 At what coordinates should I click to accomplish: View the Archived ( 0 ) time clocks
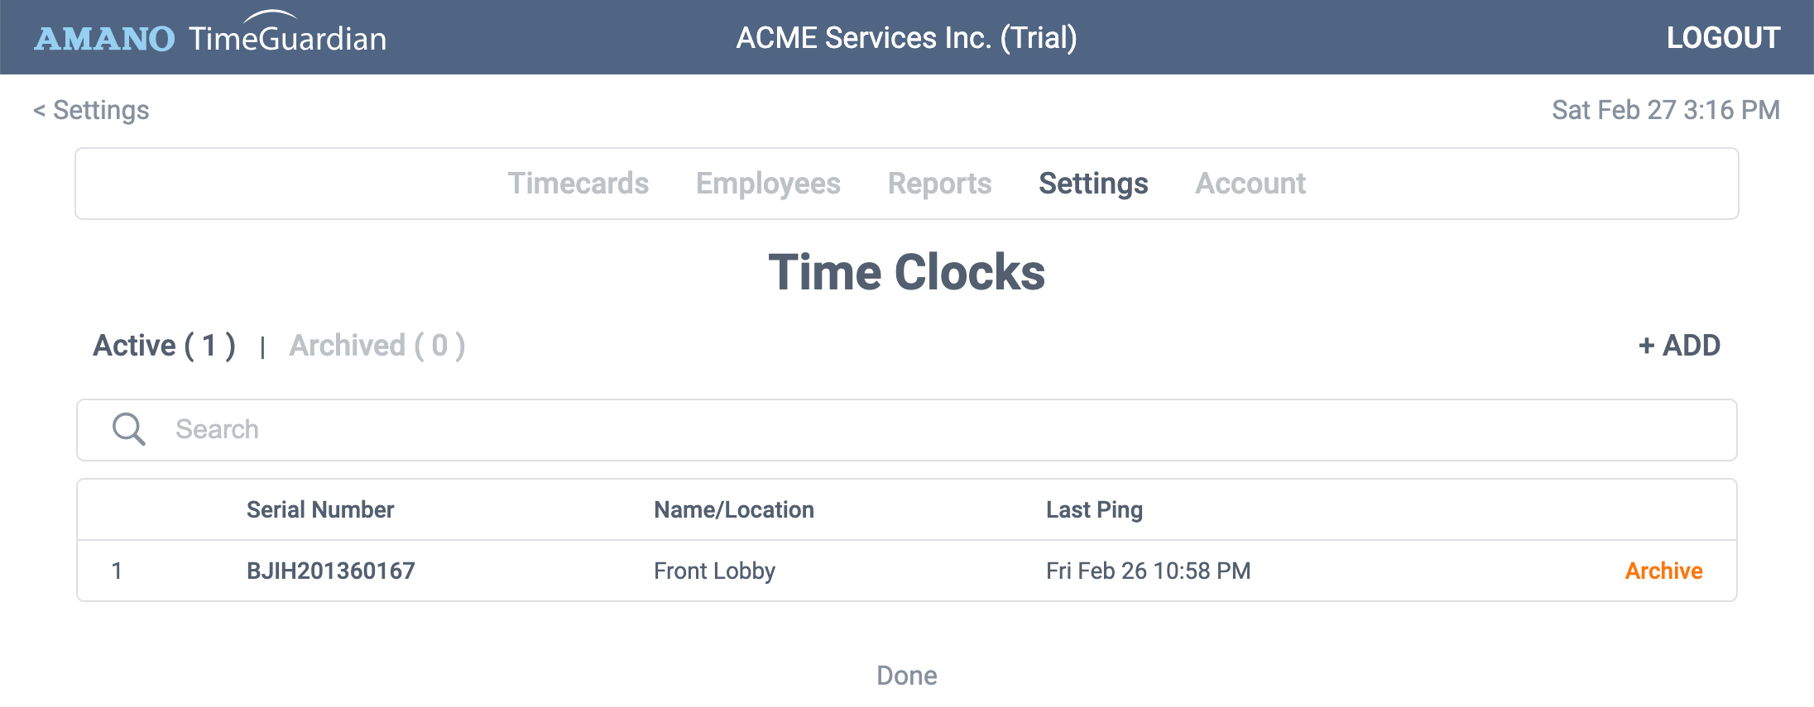tap(377, 345)
